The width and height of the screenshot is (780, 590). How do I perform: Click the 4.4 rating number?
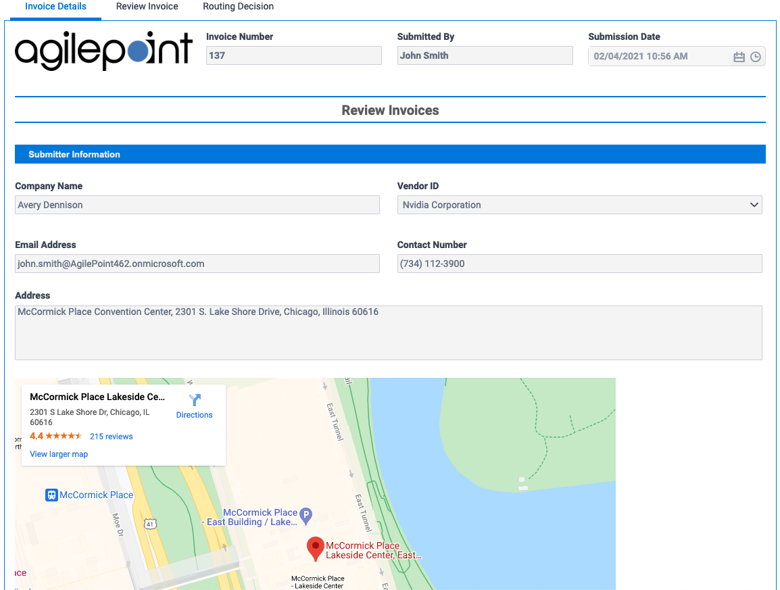click(x=36, y=437)
